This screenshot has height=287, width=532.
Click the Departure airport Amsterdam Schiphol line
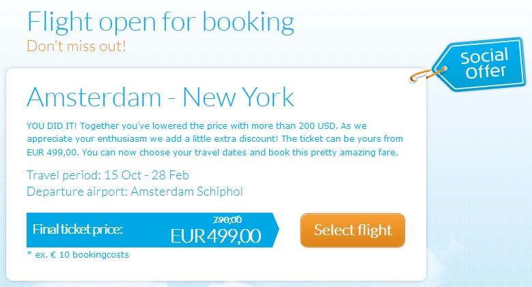[x=135, y=192]
